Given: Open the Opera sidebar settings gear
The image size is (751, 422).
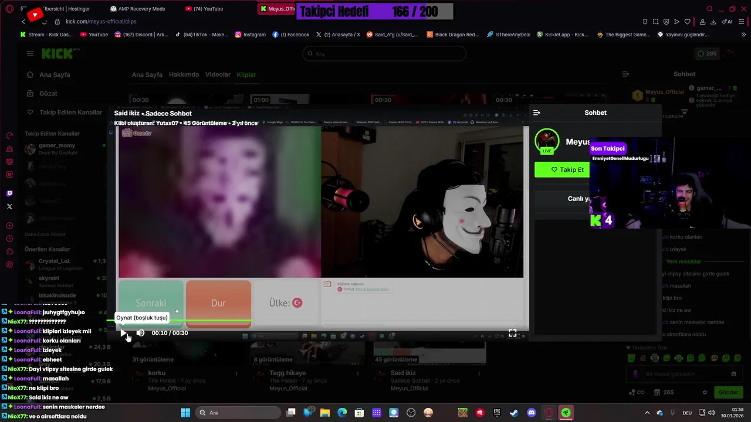Looking at the screenshot, I should 9,264.
